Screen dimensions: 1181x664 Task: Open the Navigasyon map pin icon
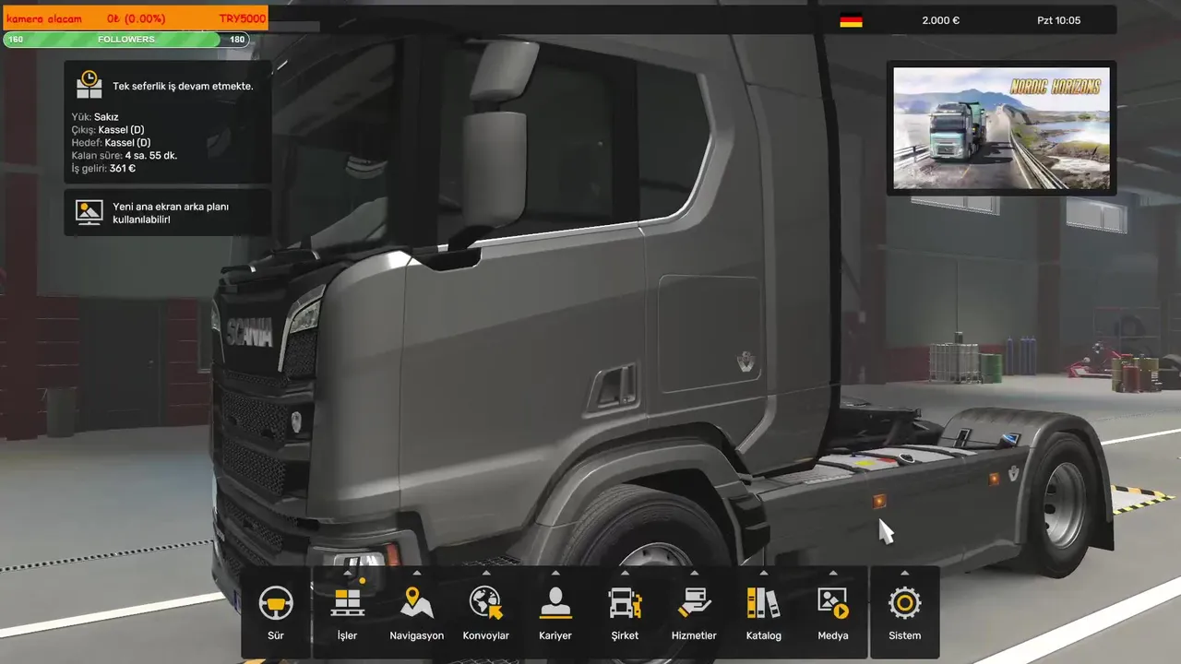(417, 602)
